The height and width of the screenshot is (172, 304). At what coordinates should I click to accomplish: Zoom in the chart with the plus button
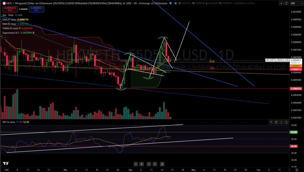point(142,164)
